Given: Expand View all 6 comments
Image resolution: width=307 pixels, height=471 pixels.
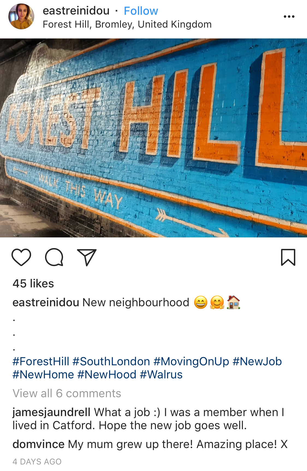Looking at the screenshot, I should [67, 393].
